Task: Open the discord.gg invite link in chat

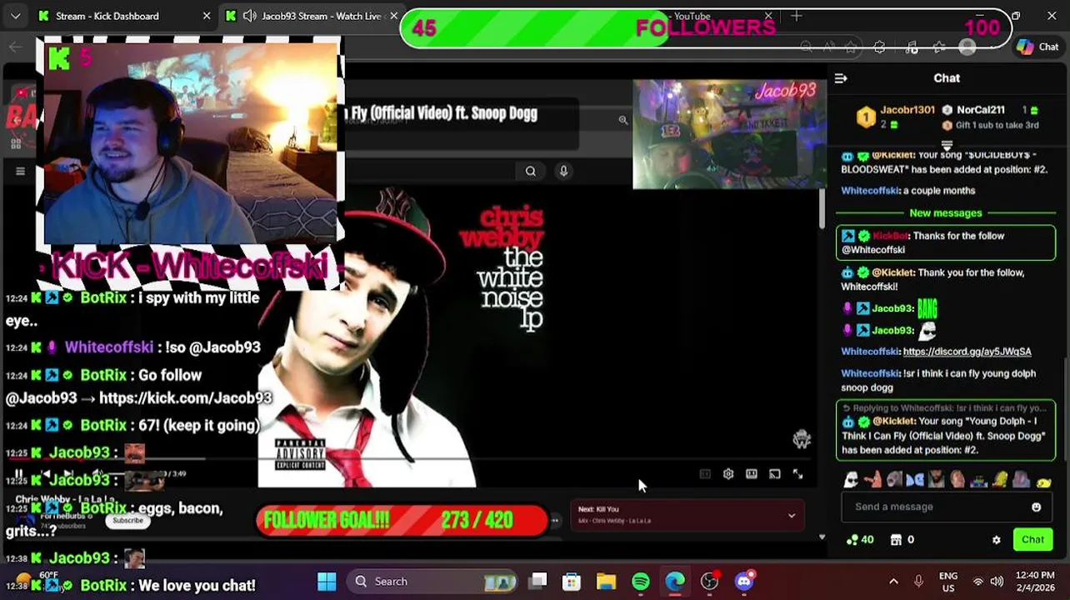Action: point(967,352)
